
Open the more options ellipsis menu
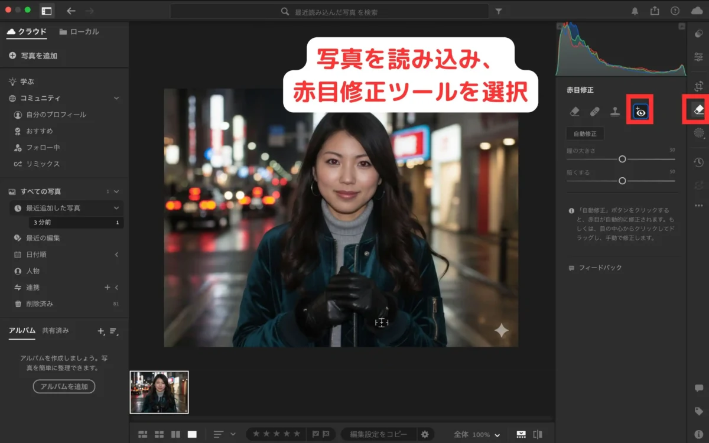[698, 204]
